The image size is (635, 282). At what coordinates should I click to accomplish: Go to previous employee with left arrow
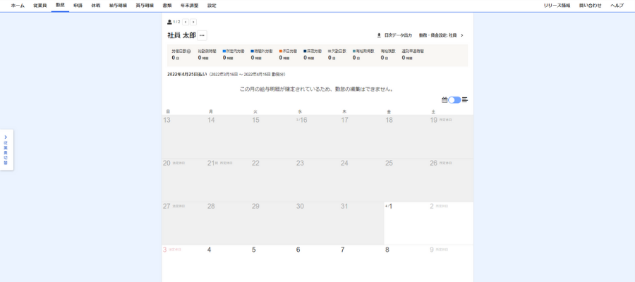[x=186, y=22]
